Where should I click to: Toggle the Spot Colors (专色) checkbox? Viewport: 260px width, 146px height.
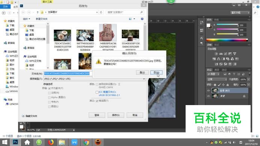pos(50,102)
